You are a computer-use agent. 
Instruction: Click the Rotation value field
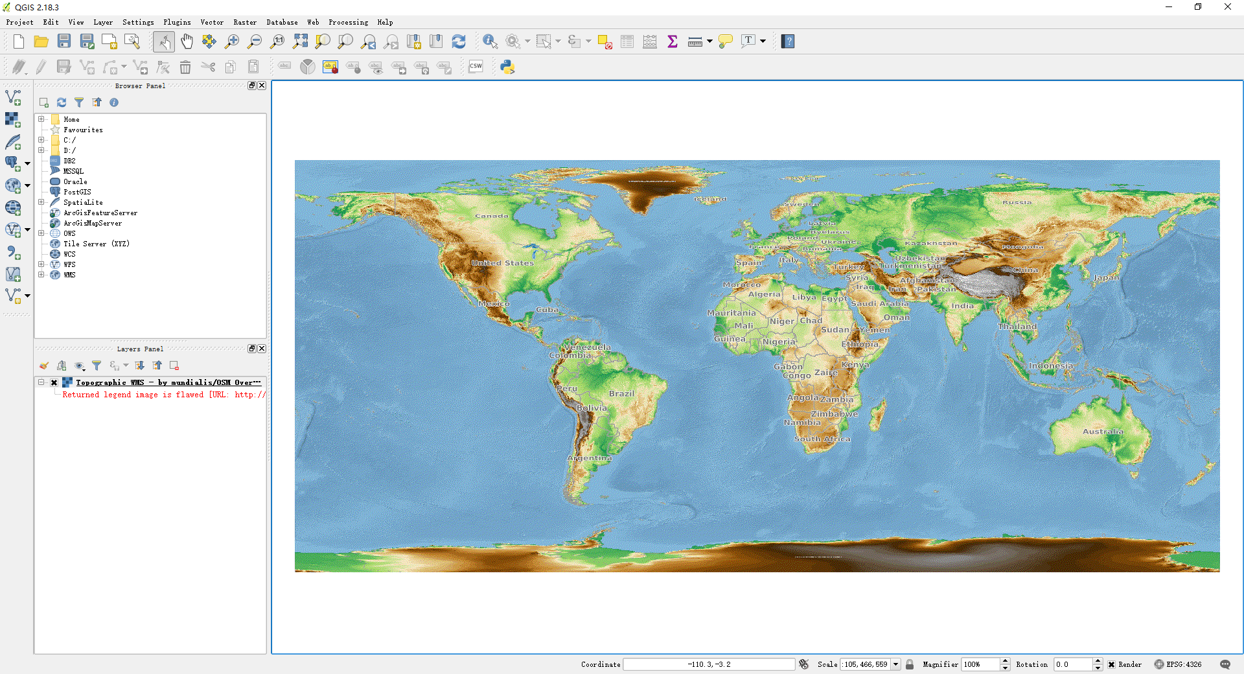point(1074,664)
